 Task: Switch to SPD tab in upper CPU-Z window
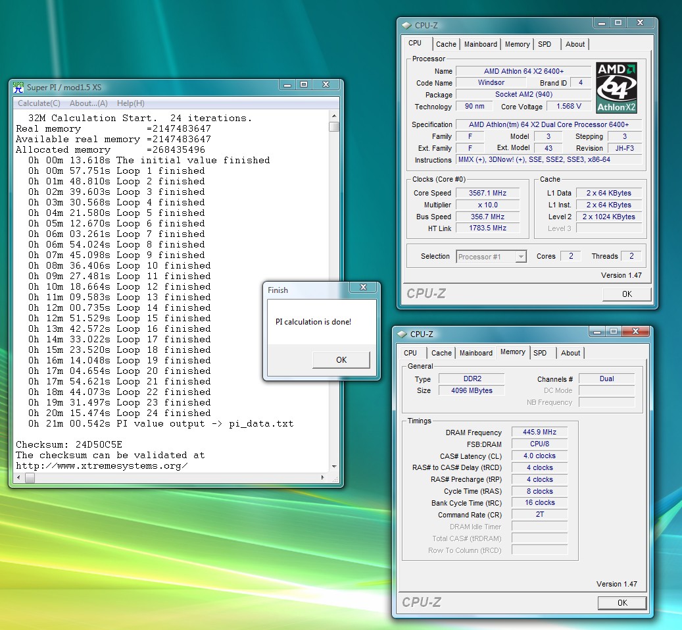[545, 44]
